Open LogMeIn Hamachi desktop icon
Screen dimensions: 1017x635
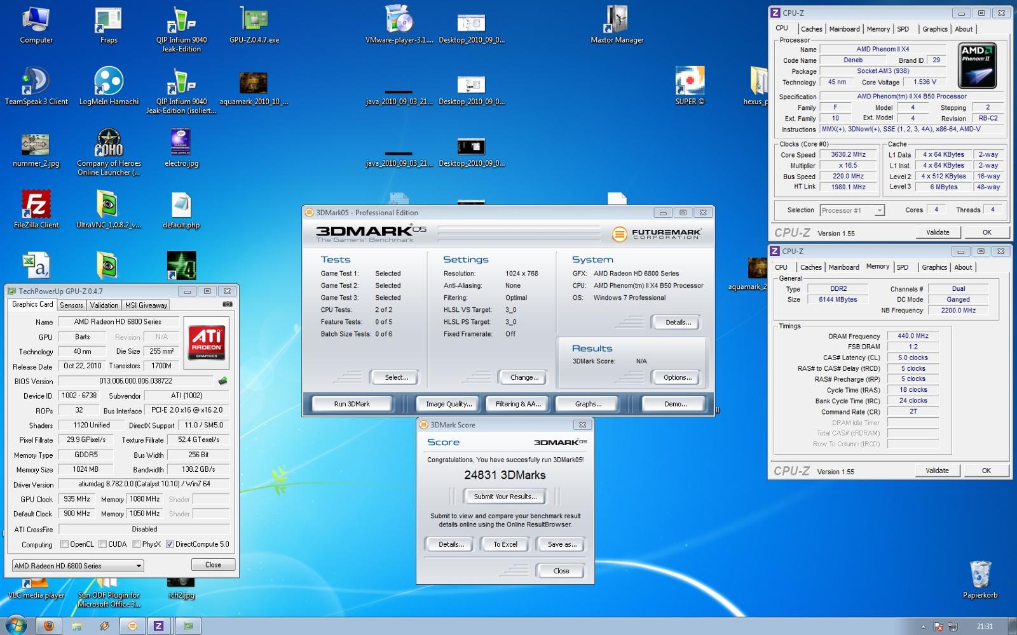click(109, 87)
